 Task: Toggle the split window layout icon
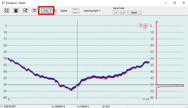point(34,11)
